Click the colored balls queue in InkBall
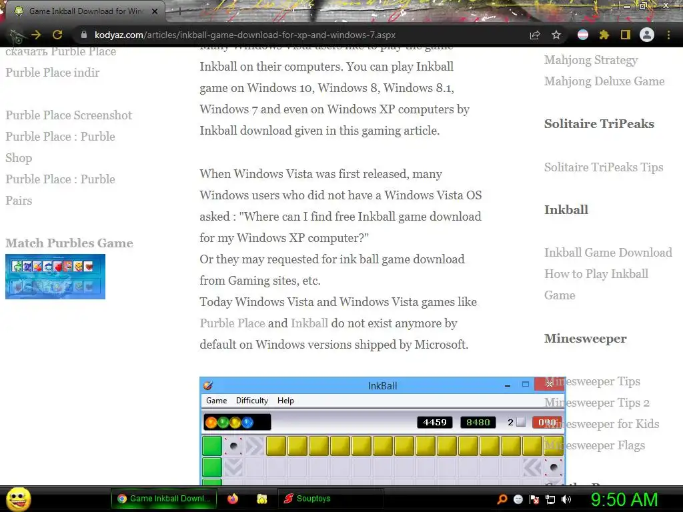 click(x=237, y=422)
